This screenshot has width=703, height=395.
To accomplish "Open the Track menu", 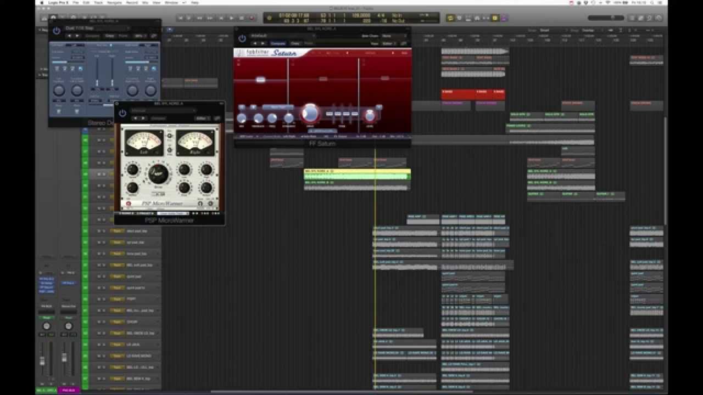I will point(99,3).
